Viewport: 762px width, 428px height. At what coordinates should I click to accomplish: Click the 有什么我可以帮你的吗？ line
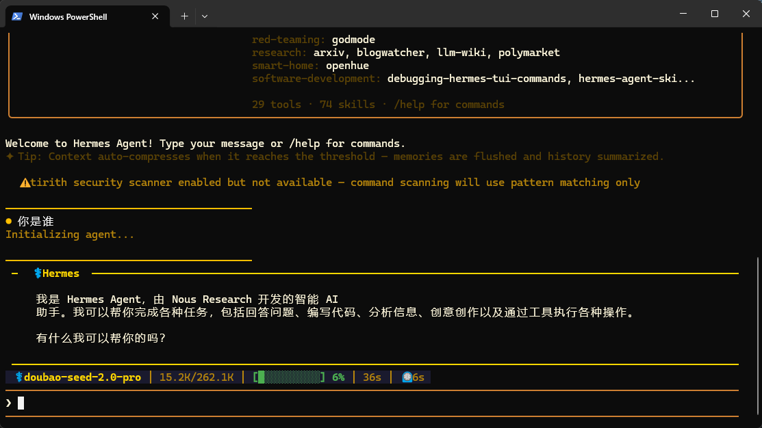coord(101,338)
